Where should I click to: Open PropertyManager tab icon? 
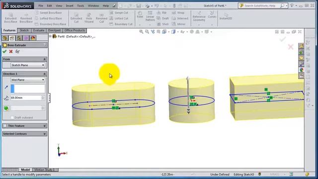point(12,38)
